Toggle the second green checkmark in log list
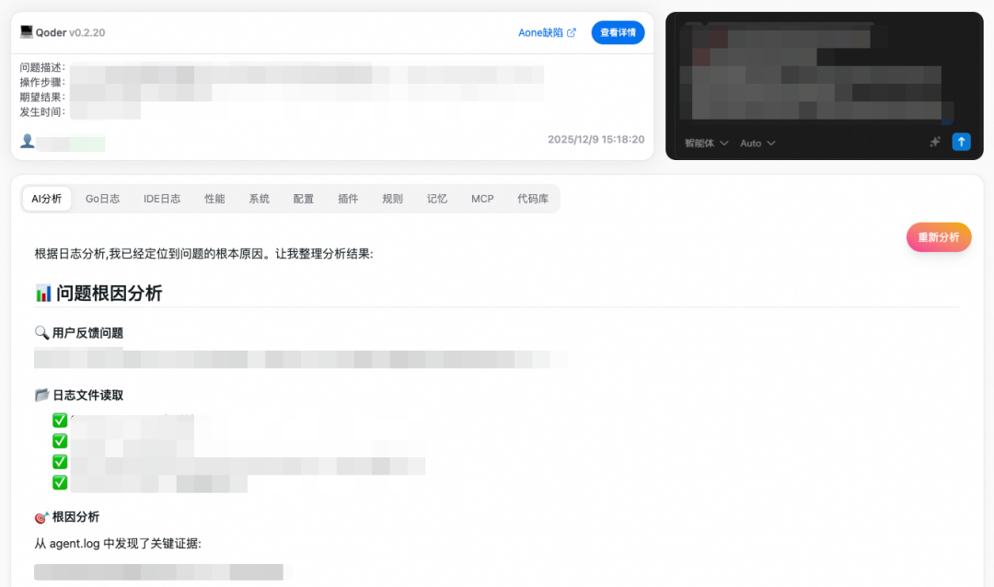 (60, 441)
